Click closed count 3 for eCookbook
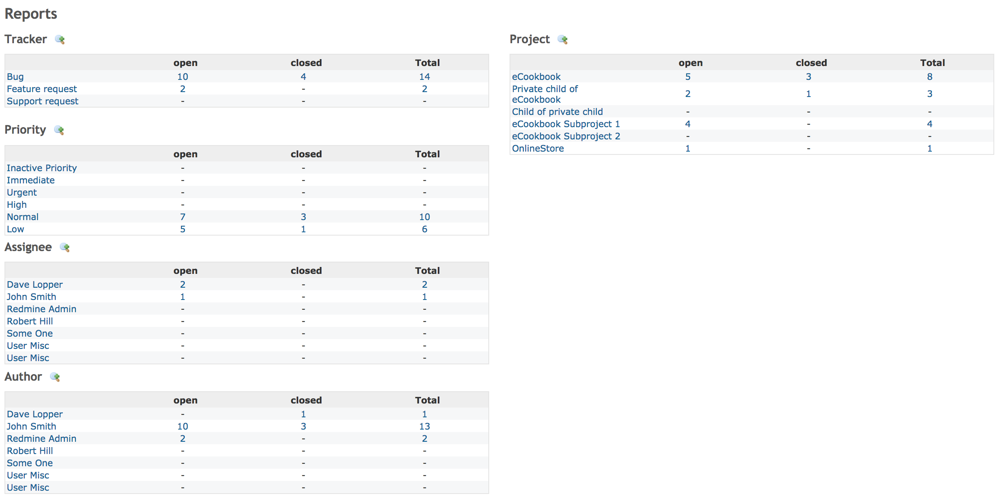 point(809,77)
